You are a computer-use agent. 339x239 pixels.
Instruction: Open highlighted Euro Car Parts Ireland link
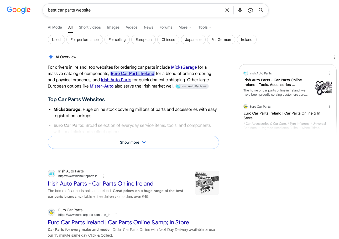133,73
